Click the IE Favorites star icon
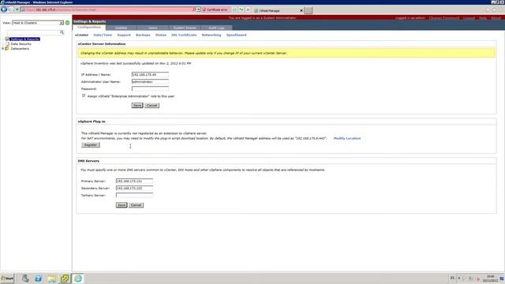 pos(495,10)
